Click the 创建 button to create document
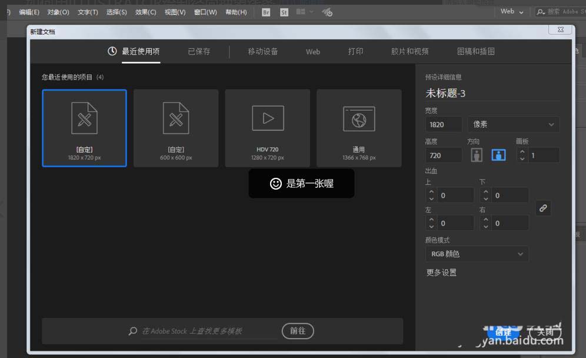586x358 pixels. click(x=502, y=333)
